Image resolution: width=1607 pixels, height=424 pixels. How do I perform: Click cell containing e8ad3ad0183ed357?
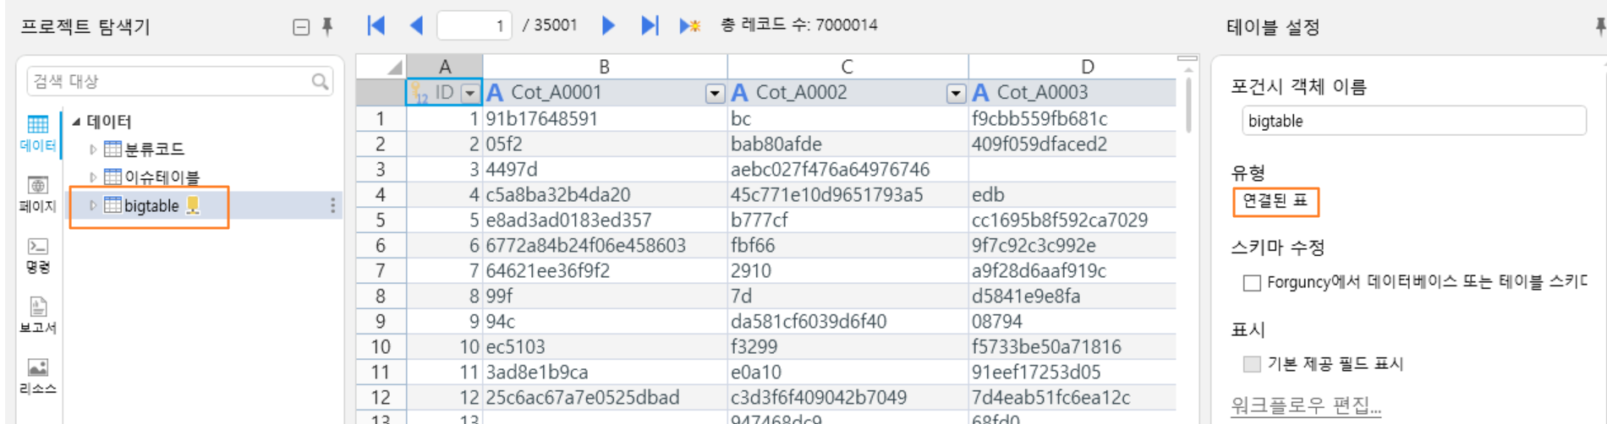605,220
